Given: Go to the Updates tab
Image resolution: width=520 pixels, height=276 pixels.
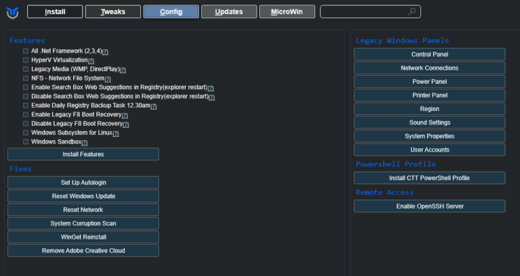Looking at the screenshot, I should coord(229,11).
